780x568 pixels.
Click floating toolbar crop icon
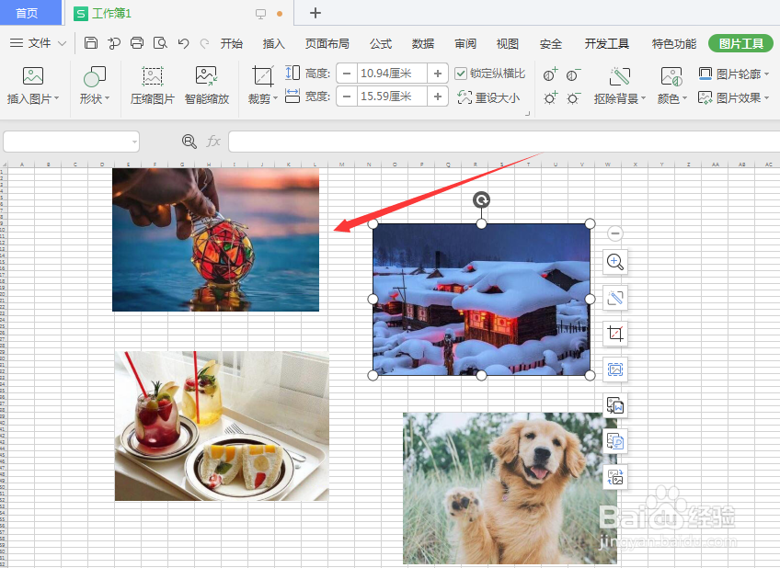(x=614, y=334)
